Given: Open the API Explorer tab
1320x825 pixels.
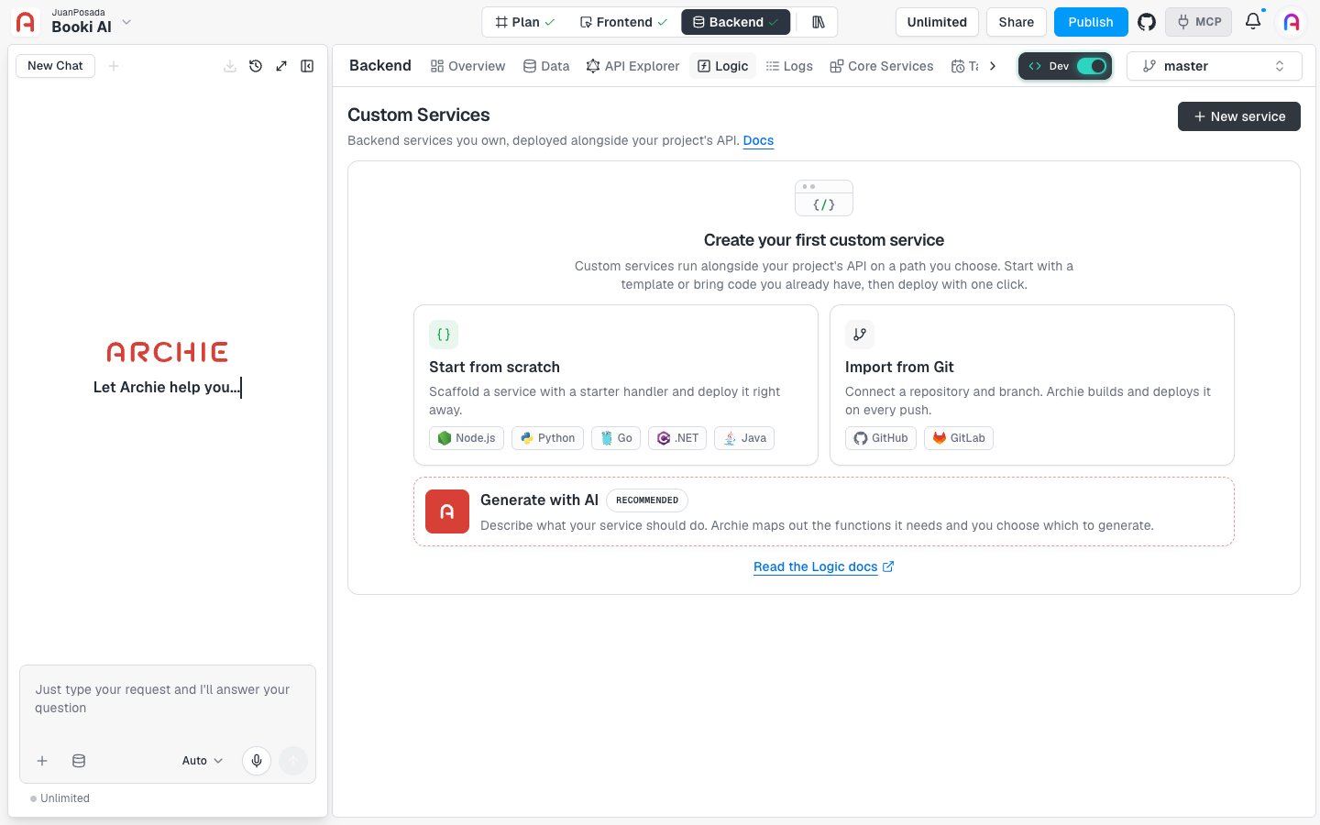Looking at the screenshot, I should 632,66.
